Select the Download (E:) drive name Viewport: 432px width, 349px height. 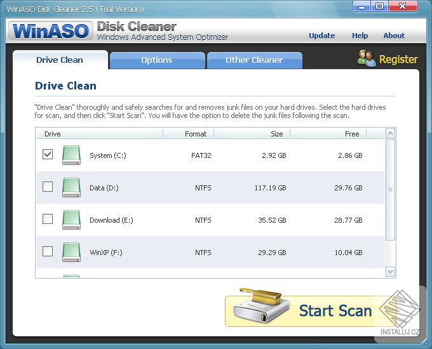111,220
